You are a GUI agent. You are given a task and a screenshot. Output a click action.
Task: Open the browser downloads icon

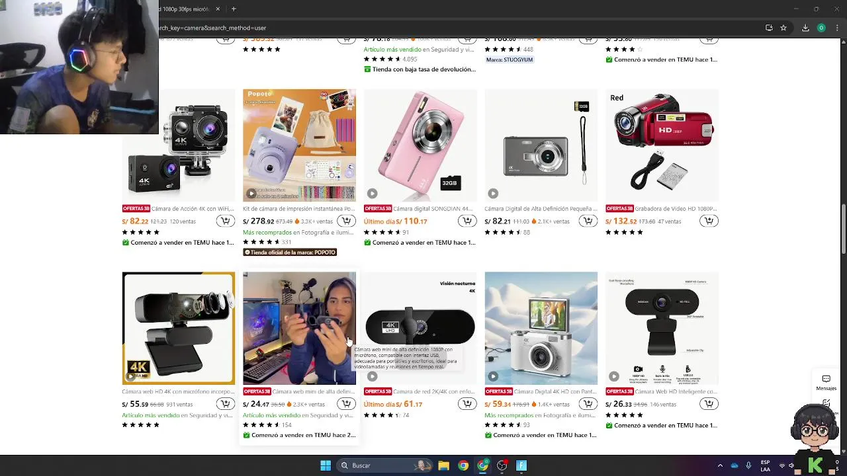tap(805, 28)
